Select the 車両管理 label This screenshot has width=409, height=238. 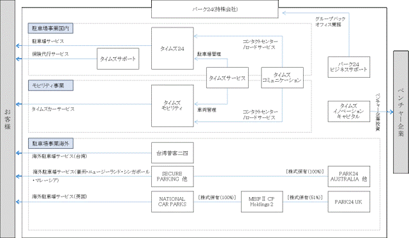(207, 110)
